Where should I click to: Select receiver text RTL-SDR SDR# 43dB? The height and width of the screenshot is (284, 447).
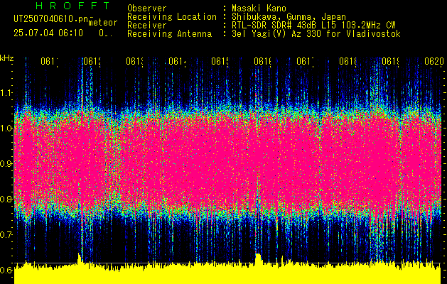[x=276, y=26]
